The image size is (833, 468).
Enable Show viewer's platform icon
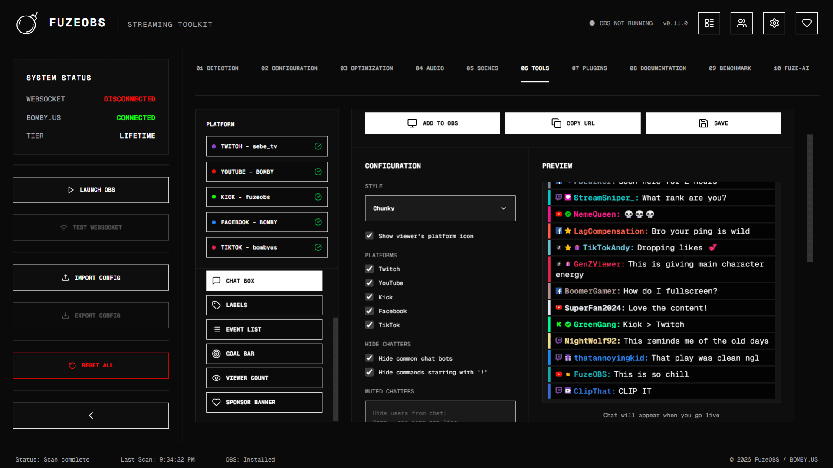click(369, 236)
